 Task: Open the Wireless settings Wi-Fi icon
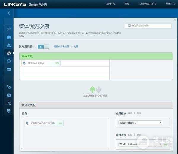click(x=9, y=103)
